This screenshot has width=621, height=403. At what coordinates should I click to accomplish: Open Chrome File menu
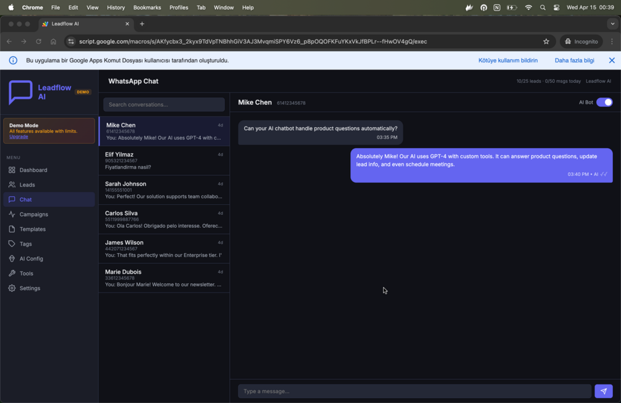56,7
